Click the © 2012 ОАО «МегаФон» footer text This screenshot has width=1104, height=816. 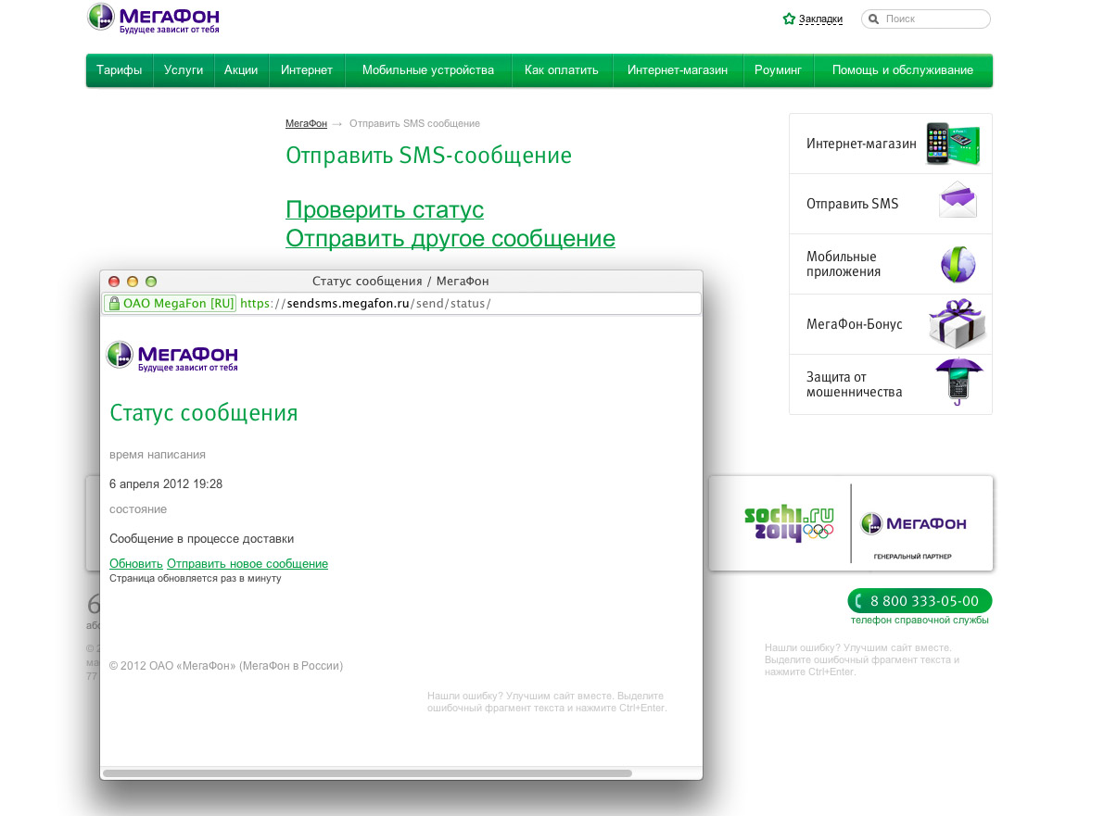click(x=226, y=665)
